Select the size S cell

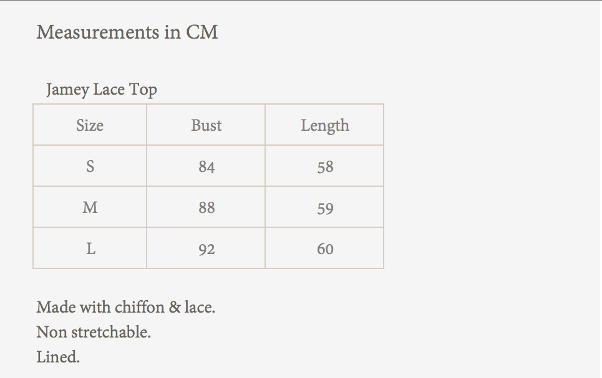90,166
